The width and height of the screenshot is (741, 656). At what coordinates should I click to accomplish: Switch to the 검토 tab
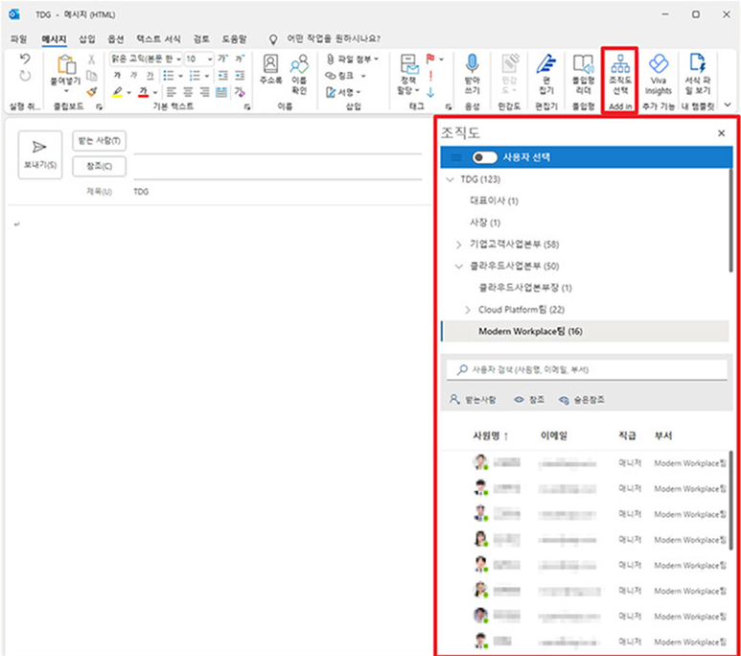[x=201, y=38]
